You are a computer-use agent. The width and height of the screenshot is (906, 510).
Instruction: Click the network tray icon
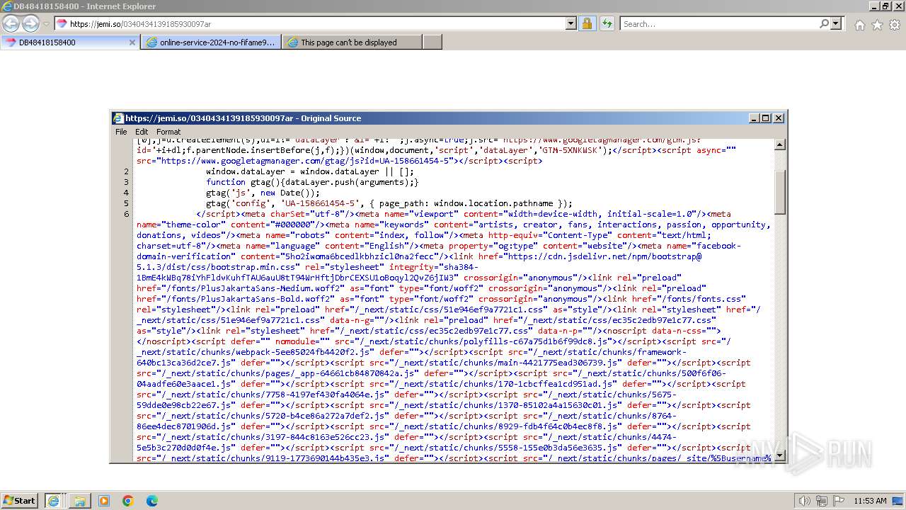(x=822, y=501)
